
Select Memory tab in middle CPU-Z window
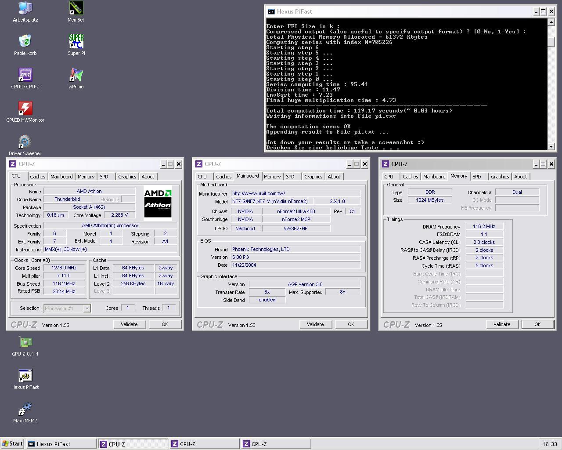click(272, 176)
